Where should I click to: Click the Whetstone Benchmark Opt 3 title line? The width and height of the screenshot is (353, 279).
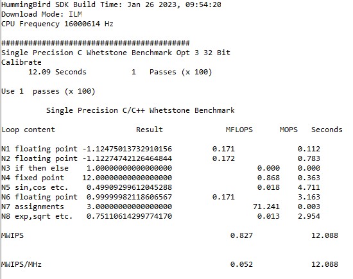click(116, 53)
